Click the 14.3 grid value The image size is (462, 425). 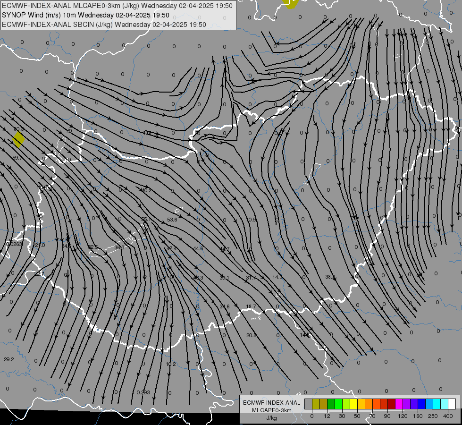(277, 277)
